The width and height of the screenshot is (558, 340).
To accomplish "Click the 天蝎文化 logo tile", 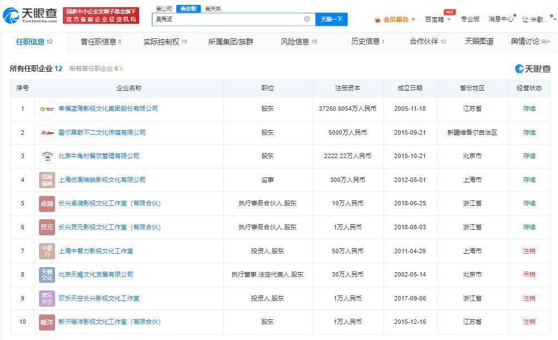I will [47, 274].
